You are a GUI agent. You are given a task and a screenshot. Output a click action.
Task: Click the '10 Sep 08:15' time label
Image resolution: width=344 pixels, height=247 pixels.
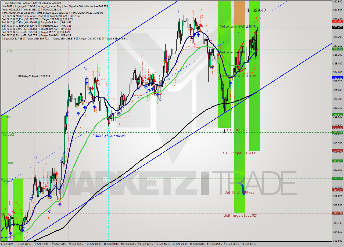[x=128, y=244]
